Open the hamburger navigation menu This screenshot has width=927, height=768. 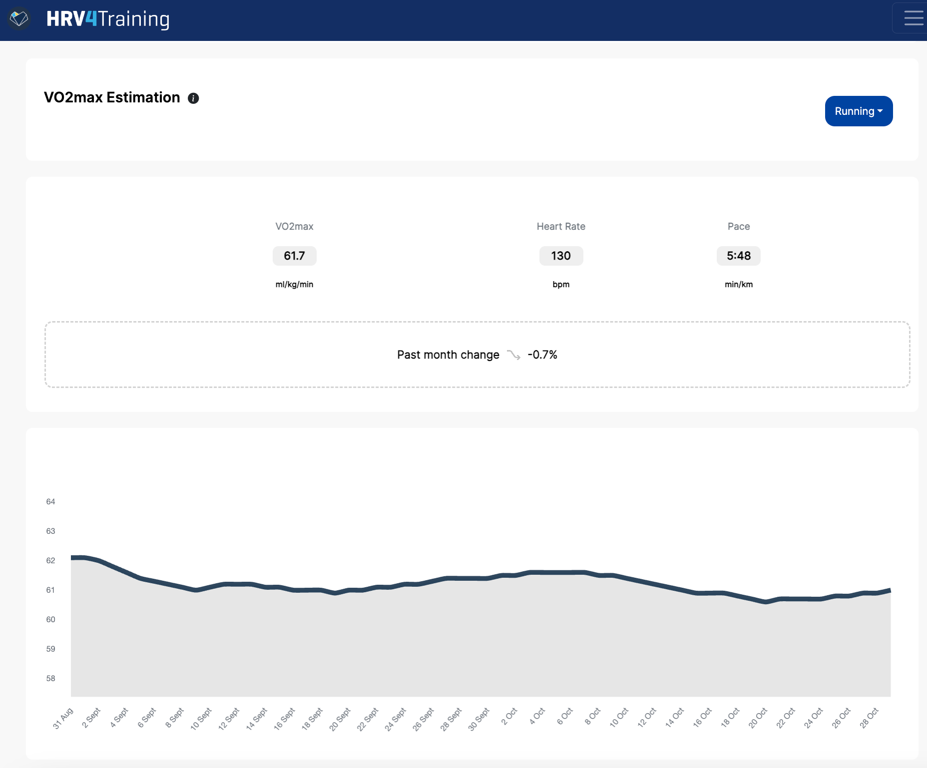pos(913,18)
